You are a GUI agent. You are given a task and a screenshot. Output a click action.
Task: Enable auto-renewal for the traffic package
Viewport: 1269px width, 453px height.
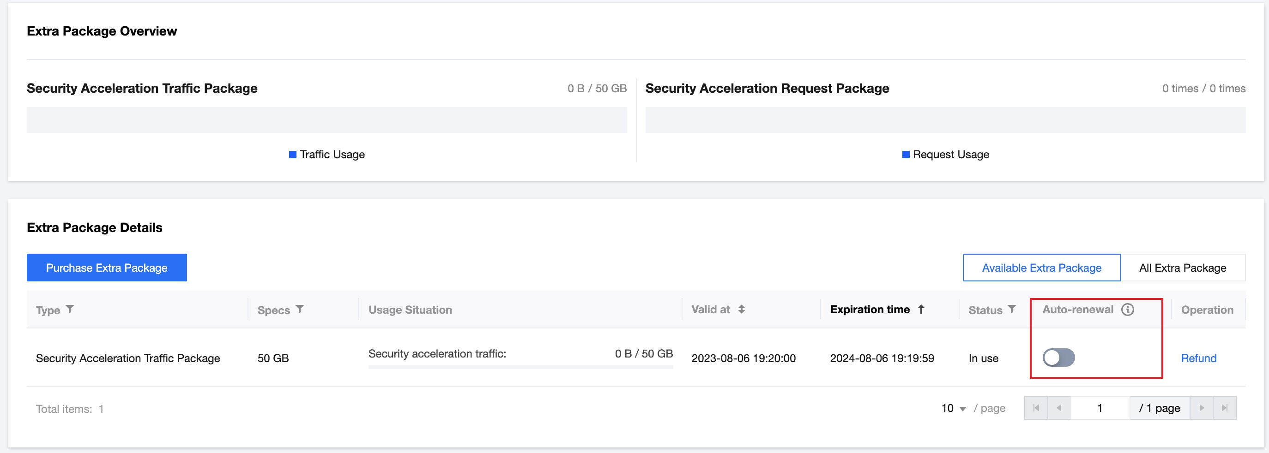pos(1058,358)
